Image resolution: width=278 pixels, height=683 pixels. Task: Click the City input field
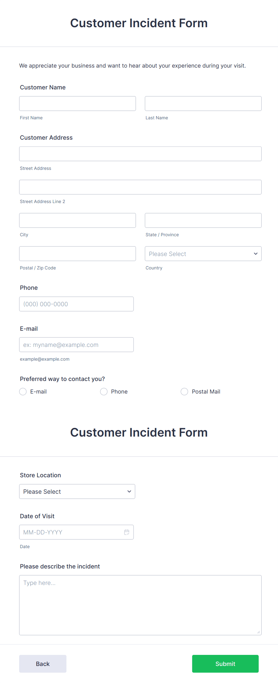(77, 220)
